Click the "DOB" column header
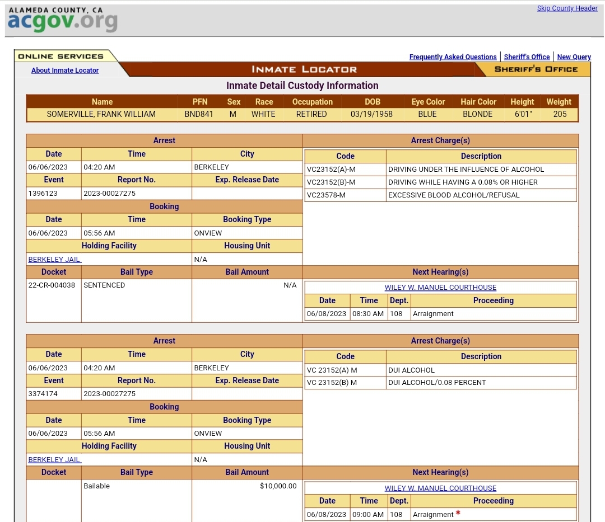The width and height of the screenshot is (605, 522). 373,102
